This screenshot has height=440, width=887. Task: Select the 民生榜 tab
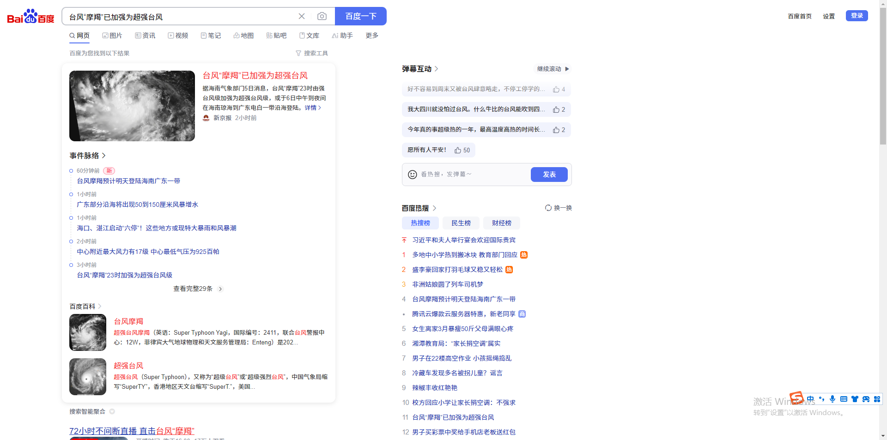coord(461,223)
